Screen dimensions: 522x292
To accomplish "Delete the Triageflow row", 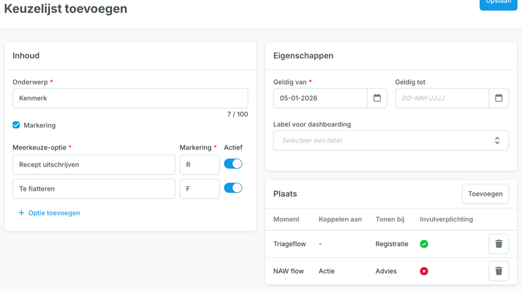I will (x=498, y=244).
